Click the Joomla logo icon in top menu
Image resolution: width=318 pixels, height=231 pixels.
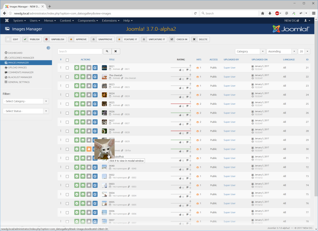click(7, 21)
